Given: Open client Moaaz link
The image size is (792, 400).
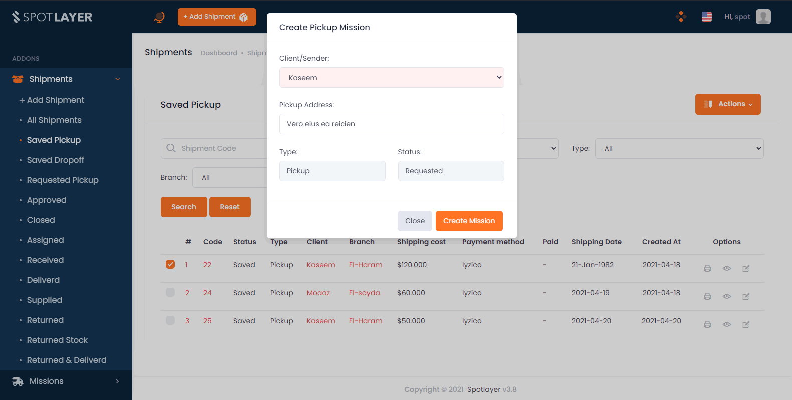Looking at the screenshot, I should pyautogui.click(x=318, y=293).
